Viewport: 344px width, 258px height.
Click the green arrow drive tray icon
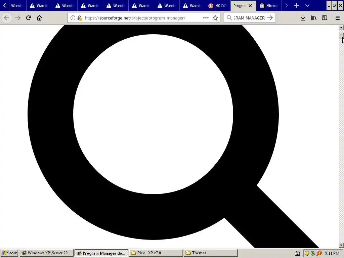313,253
